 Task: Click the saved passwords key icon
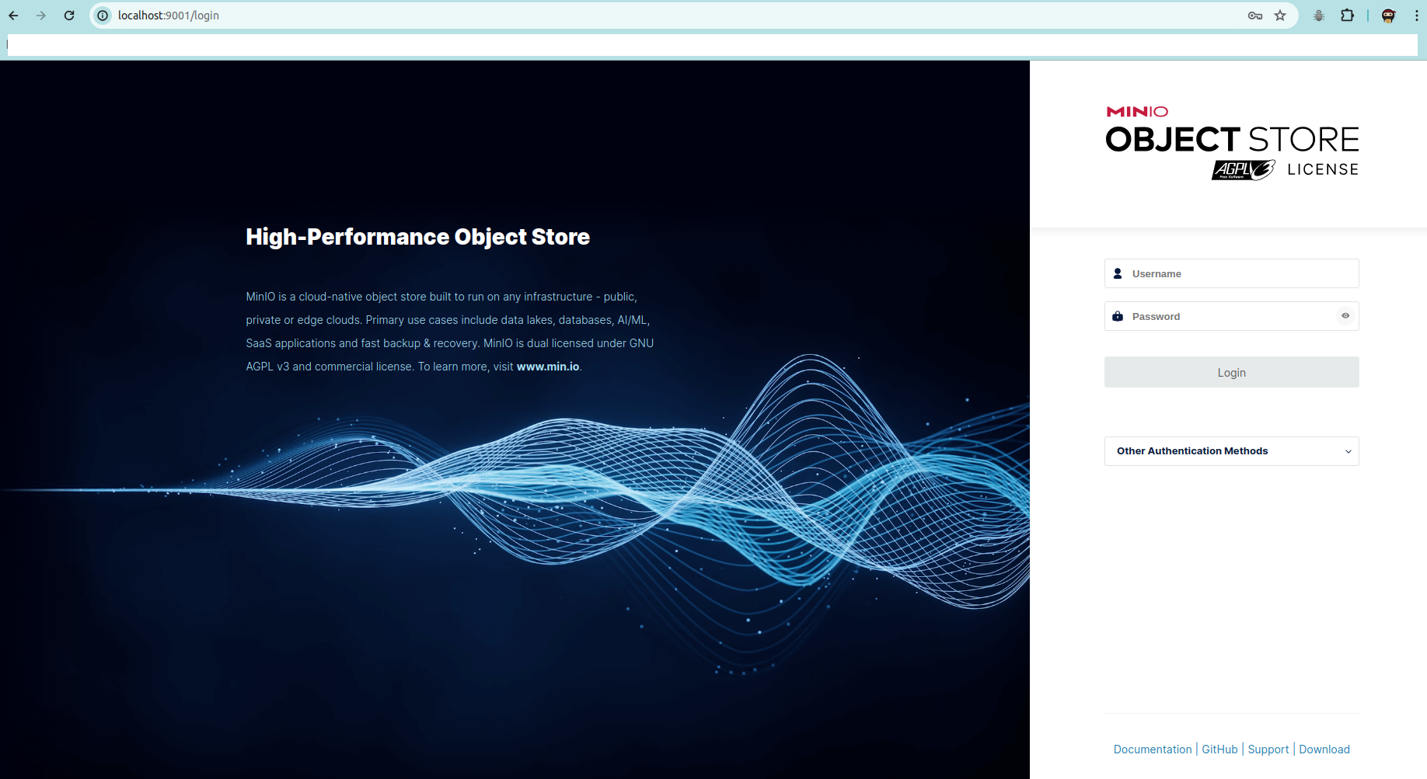[1255, 16]
